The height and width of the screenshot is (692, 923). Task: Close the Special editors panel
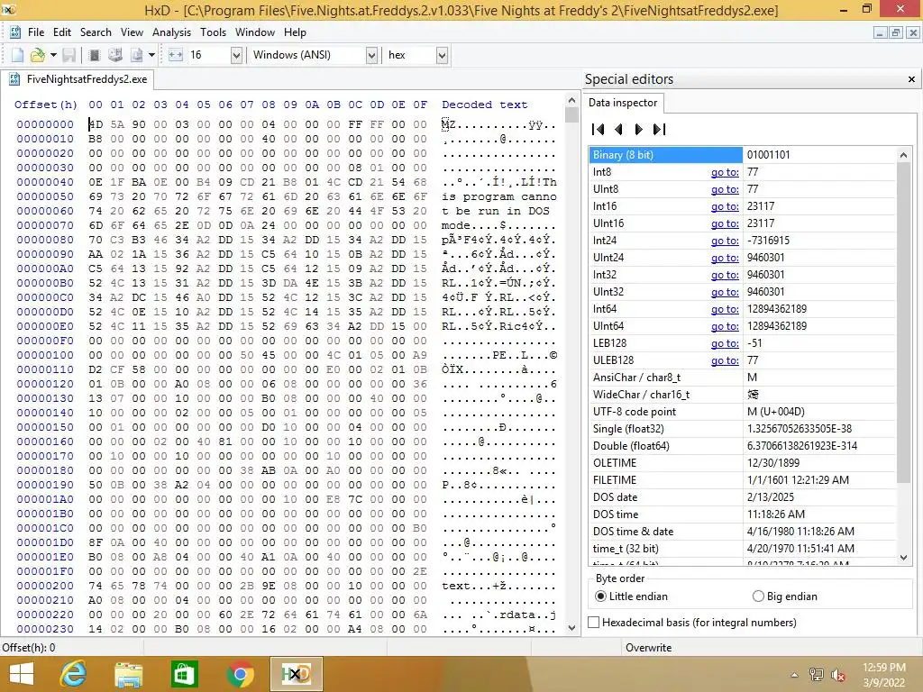911,79
